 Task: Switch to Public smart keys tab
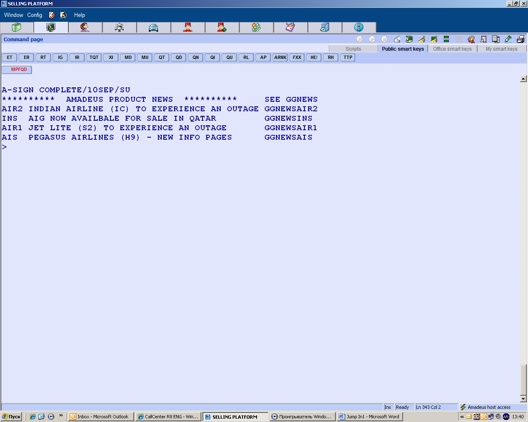[x=403, y=49]
